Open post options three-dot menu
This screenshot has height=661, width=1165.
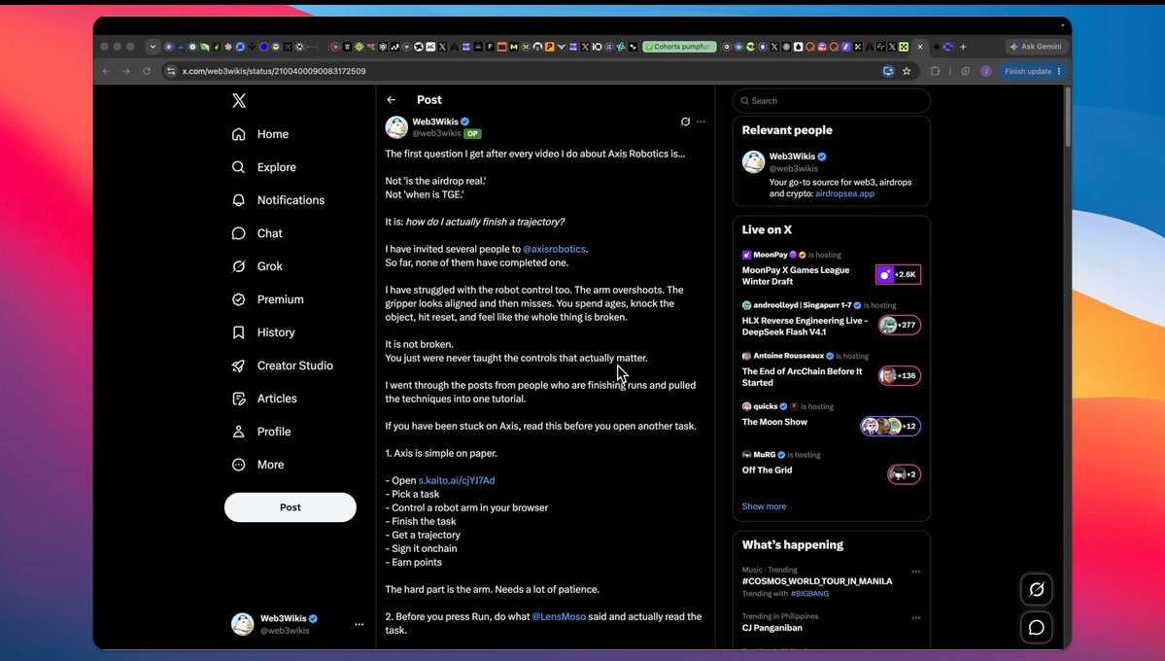click(701, 122)
